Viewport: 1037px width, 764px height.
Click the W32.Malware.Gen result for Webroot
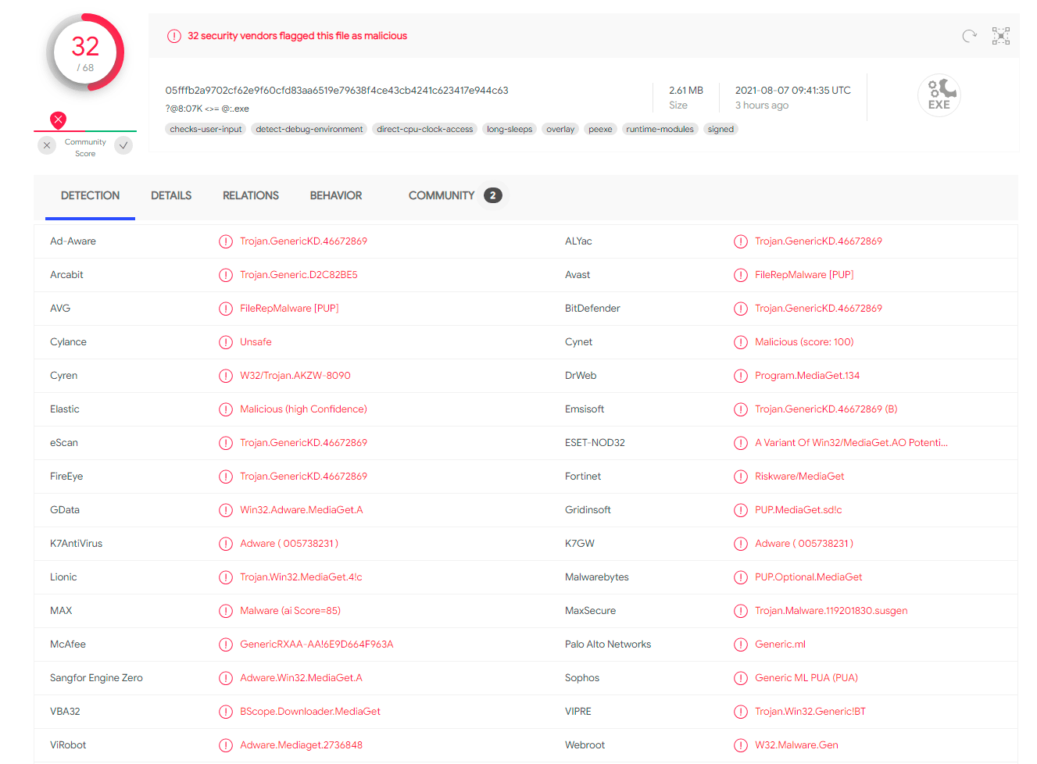click(x=796, y=745)
